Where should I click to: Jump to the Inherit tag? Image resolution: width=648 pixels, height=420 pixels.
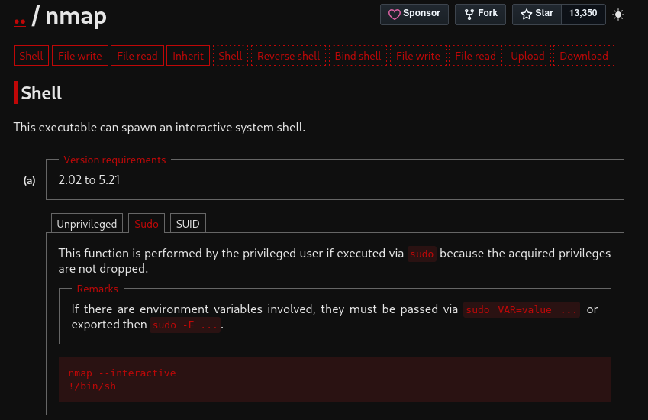tap(188, 56)
